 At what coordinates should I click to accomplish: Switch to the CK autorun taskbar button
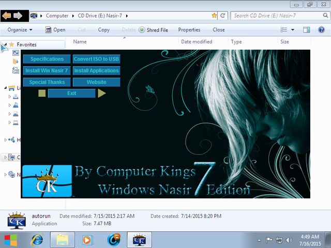coord(139,240)
